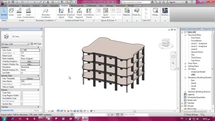Select the Modify tool
Screen dimensions: 215x121
click(x=4, y=13)
